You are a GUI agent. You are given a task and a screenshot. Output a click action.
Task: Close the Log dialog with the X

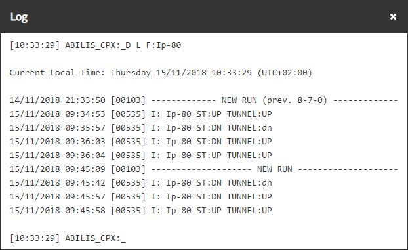point(393,16)
